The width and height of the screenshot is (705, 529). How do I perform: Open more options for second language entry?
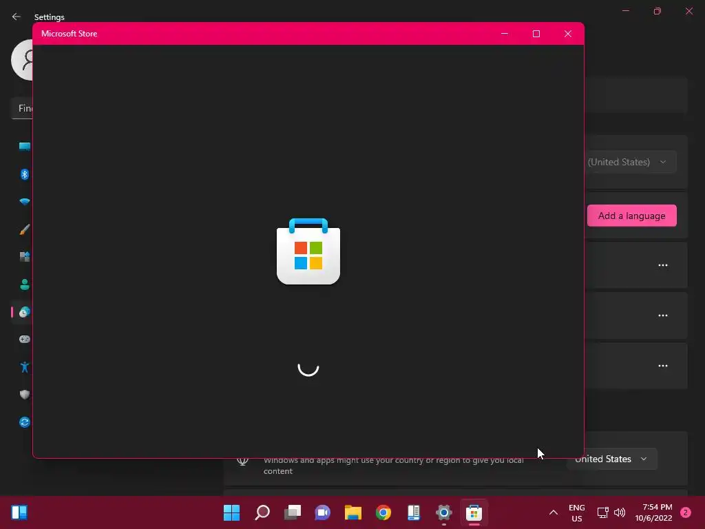663,315
